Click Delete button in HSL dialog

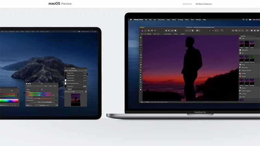[51, 86]
